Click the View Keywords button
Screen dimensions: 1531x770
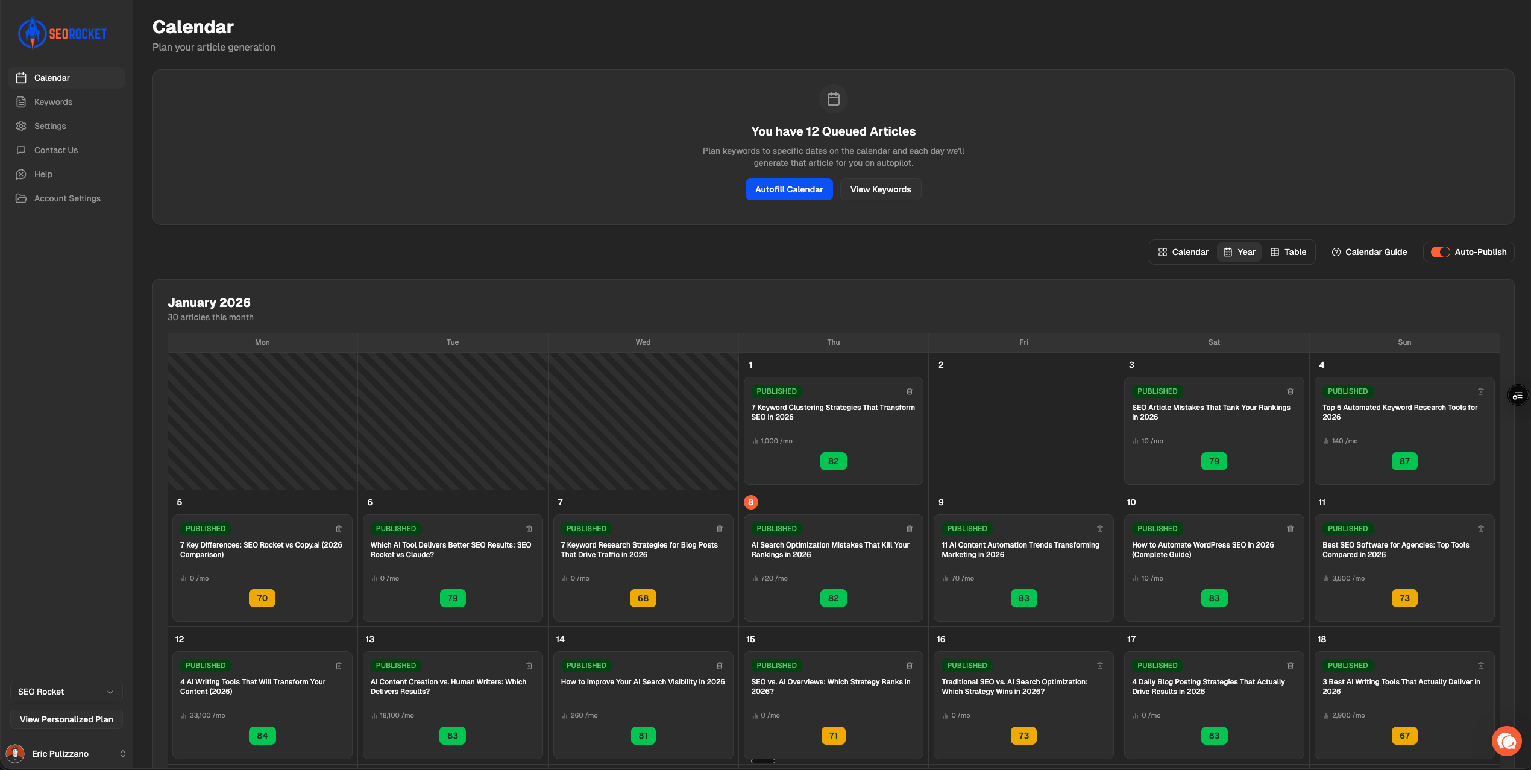click(x=880, y=189)
